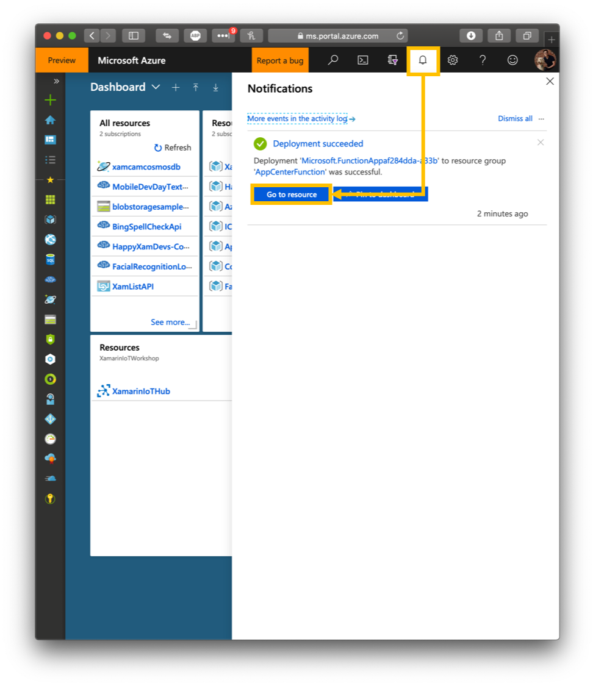
Task: Click the green Create a resource plus icon
Action: coord(50,100)
